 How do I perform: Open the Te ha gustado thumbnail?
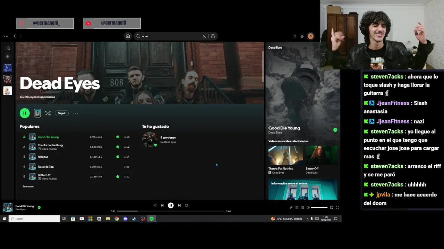(150, 139)
